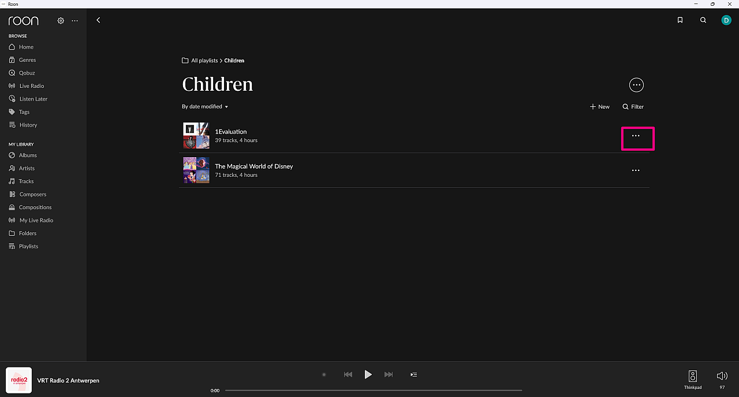The width and height of the screenshot is (739, 397).
Task: Open Thinkpad audio zone selector
Action: coord(693,379)
